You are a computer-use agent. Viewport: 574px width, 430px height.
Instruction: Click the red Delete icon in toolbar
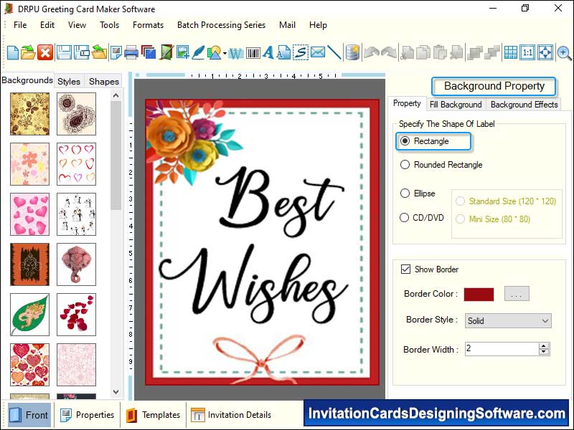point(45,52)
